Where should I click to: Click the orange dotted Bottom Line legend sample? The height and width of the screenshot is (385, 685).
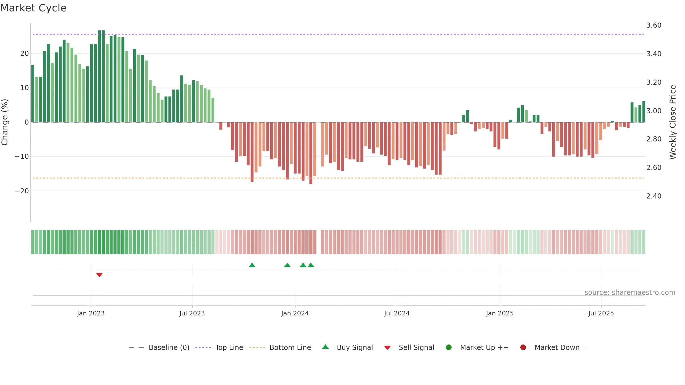[x=257, y=347]
